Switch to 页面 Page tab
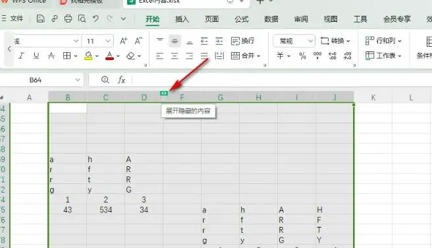Image resolution: width=432 pixels, height=248 pixels. pyautogui.click(x=212, y=19)
